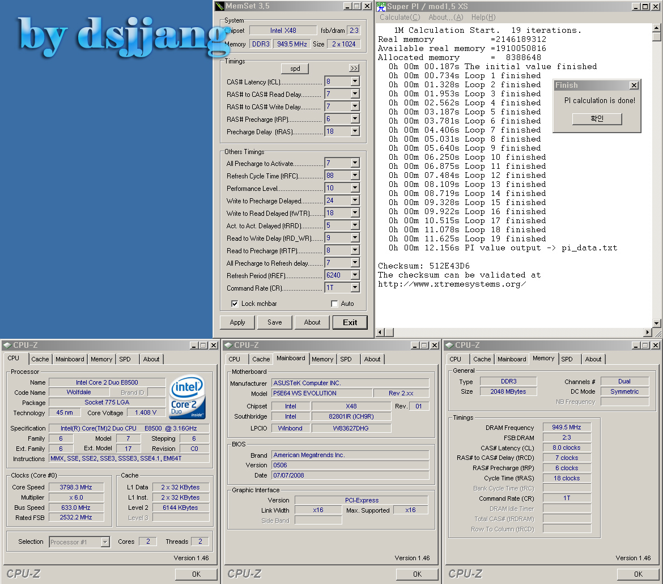Open the RAS# to CAS# Read Delay dropdown
The image size is (663, 584).
355,94
